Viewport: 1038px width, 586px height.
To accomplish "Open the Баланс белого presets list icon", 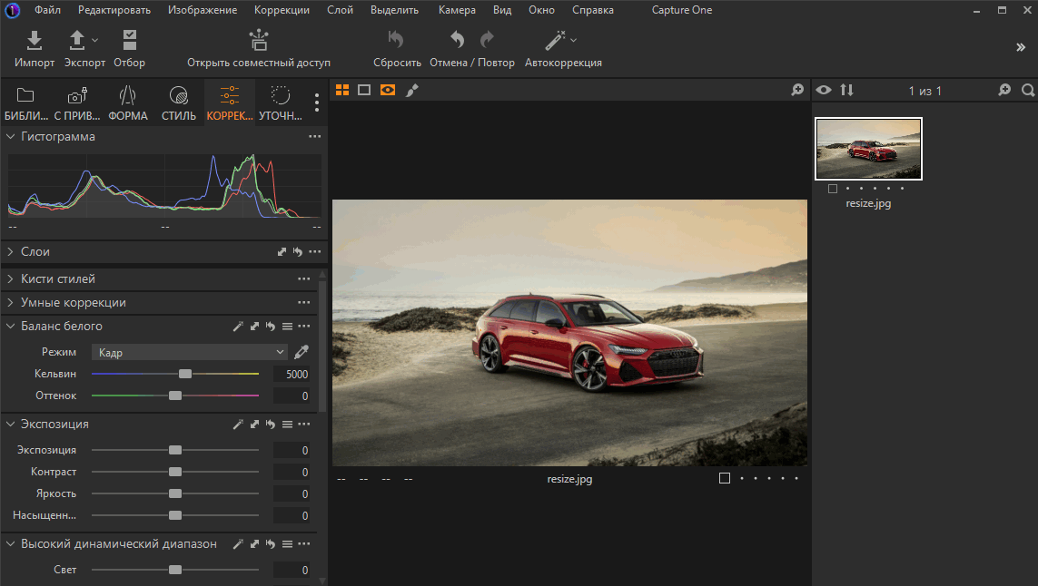I will tap(287, 326).
